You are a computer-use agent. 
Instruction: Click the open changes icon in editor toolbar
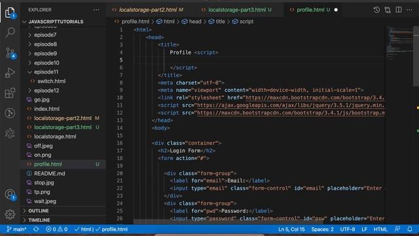pos(388,10)
